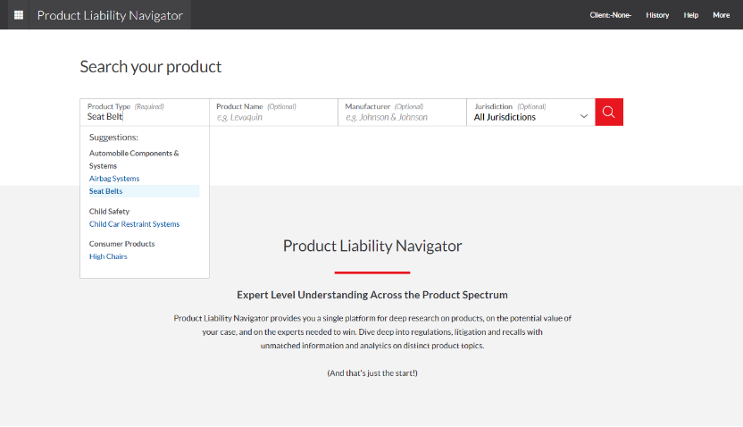The height and width of the screenshot is (427, 743).
Task: Open the More menu
Action: point(722,15)
